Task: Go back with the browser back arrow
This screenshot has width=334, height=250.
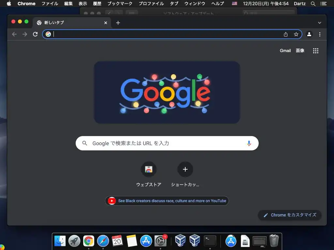Action: click(14, 34)
